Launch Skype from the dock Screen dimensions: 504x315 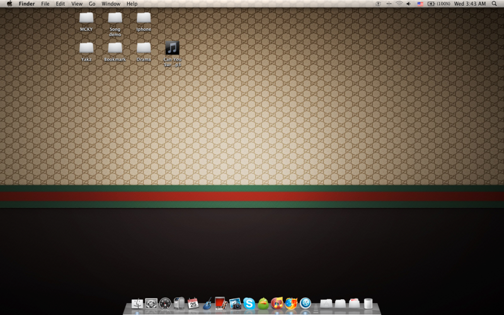pyautogui.click(x=249, y=304)
